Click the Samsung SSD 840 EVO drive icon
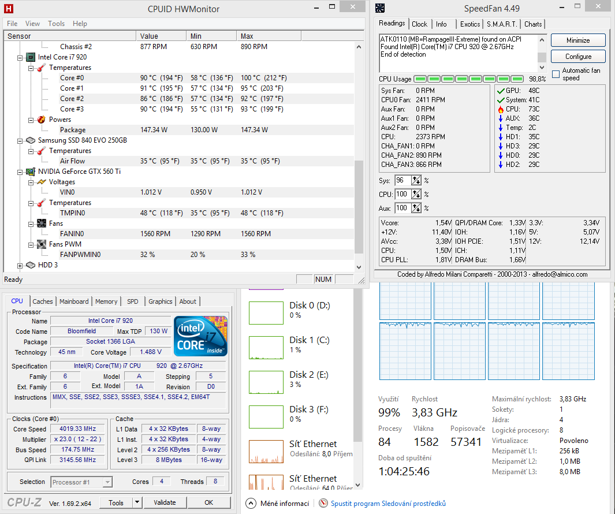The height and width of the screenshot is (514, 615). click(31, 140)
